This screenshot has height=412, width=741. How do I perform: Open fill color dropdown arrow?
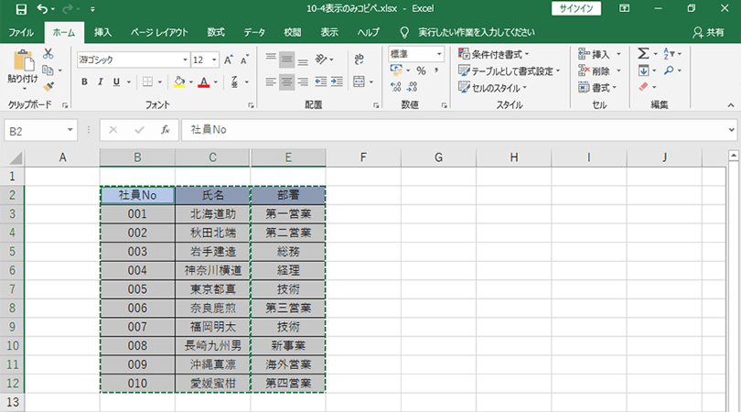point(191,82)
